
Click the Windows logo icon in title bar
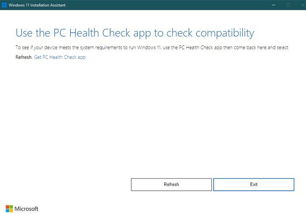click(x=4, y=5)
